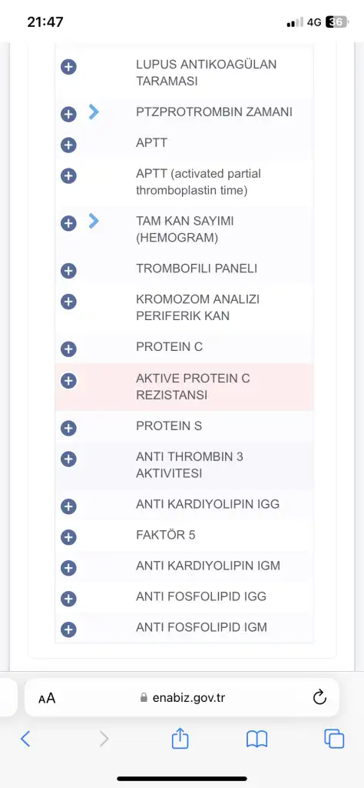Select the PROTEIN S test row

point(184,426)
